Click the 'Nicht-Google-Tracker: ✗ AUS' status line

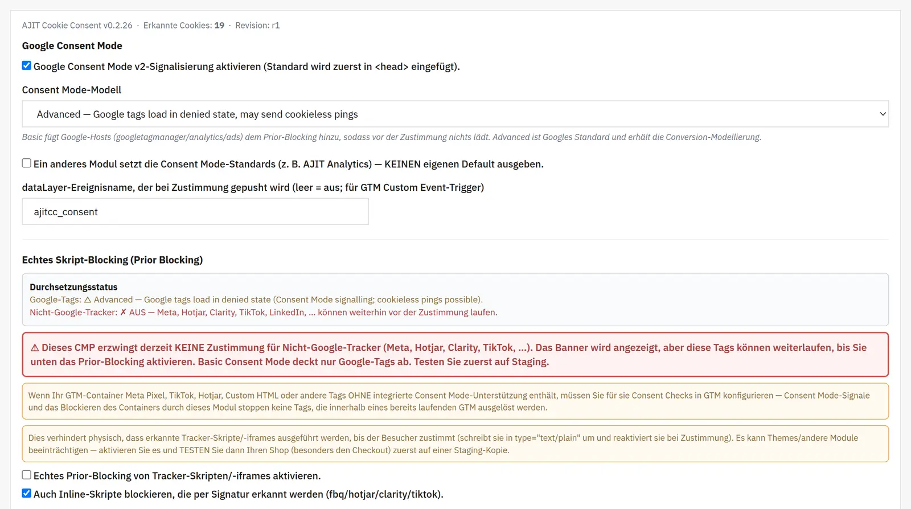coord(264,312)
